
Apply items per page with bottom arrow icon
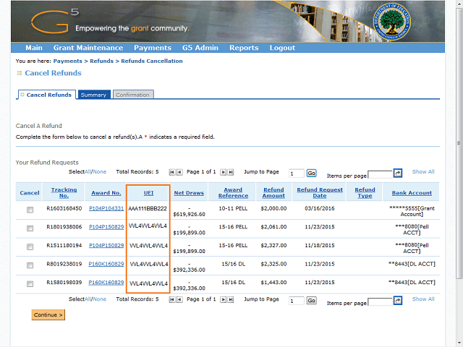coord(397,301)
